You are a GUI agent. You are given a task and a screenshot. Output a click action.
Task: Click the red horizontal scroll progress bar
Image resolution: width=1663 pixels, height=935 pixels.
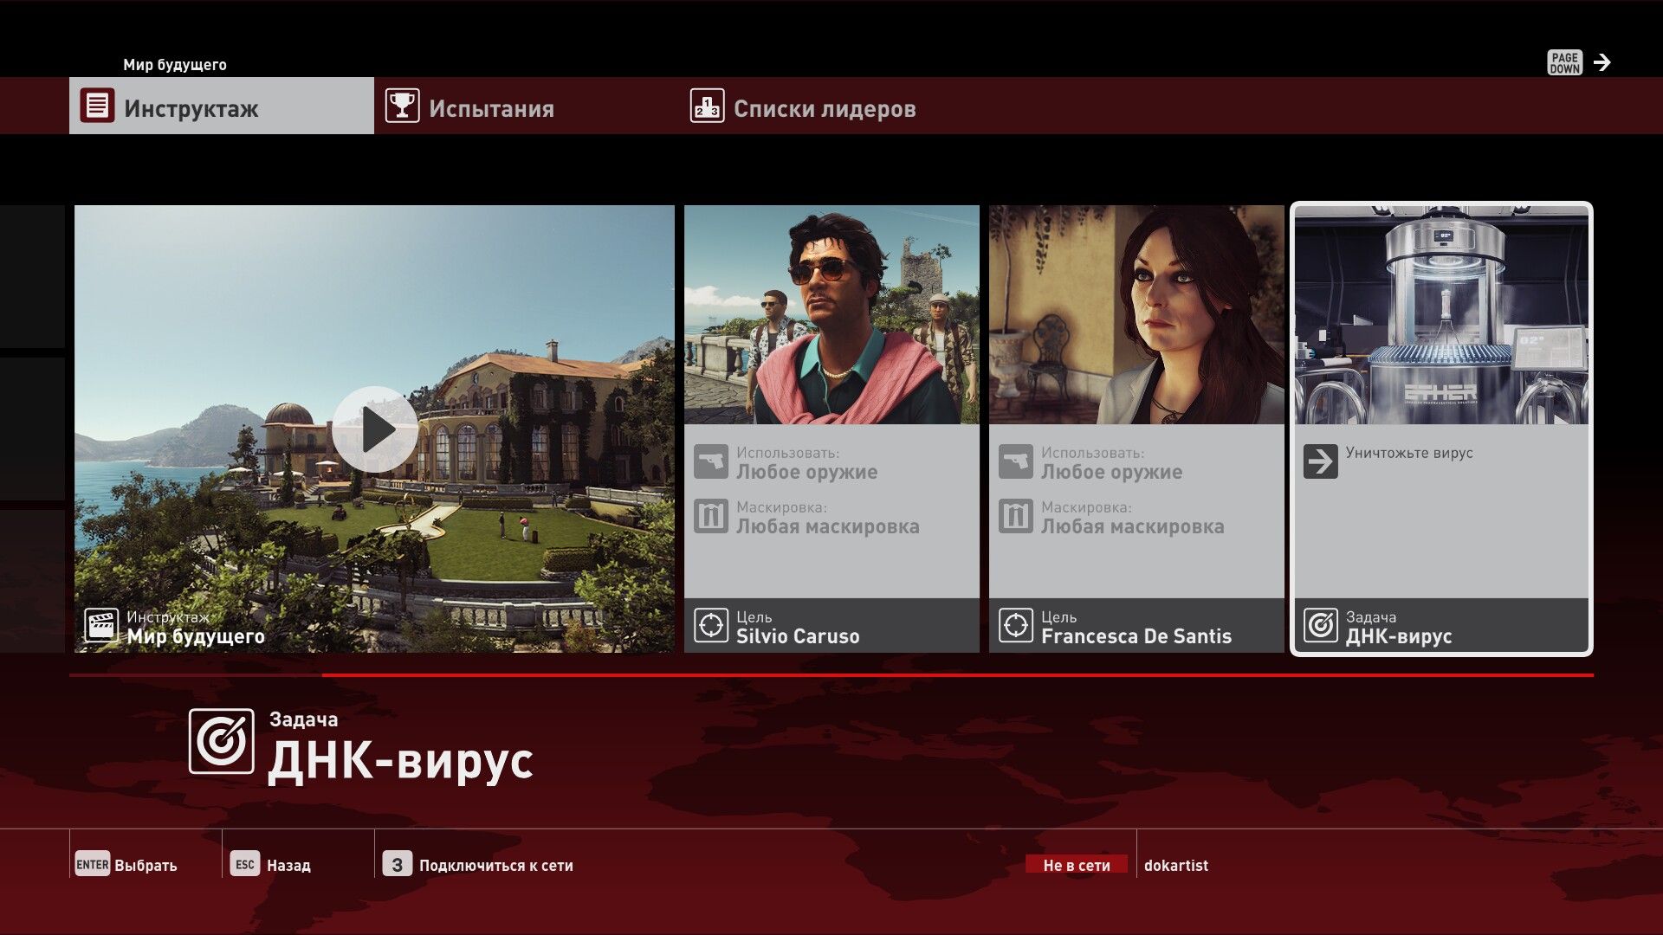(956, 675)
